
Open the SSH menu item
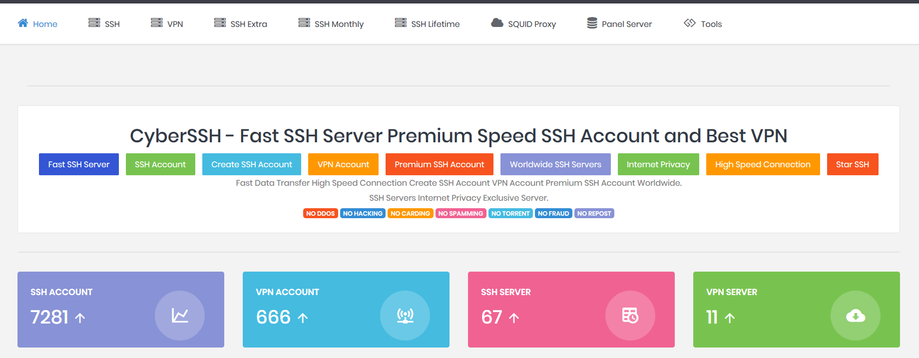tap(104, 23)
